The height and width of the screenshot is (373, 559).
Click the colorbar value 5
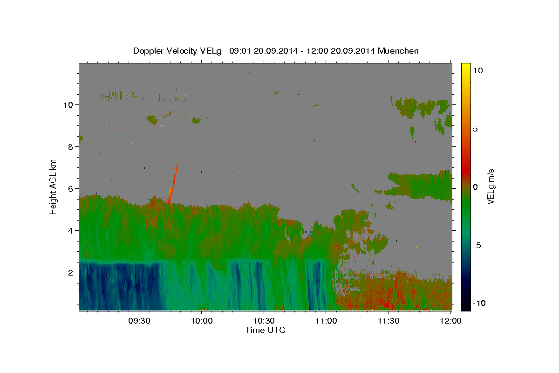click(x=476, y=128)
